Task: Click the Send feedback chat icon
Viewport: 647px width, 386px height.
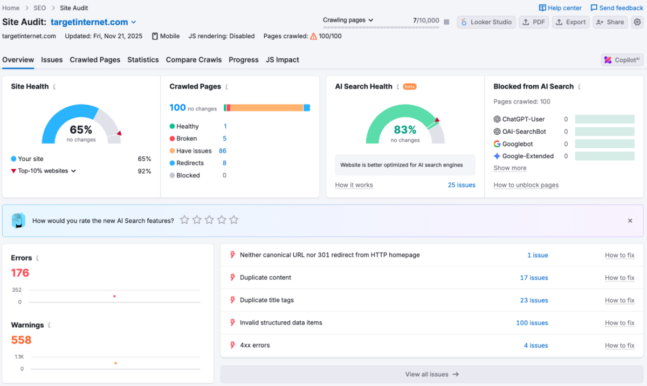Action: click(x=594, y=8)
